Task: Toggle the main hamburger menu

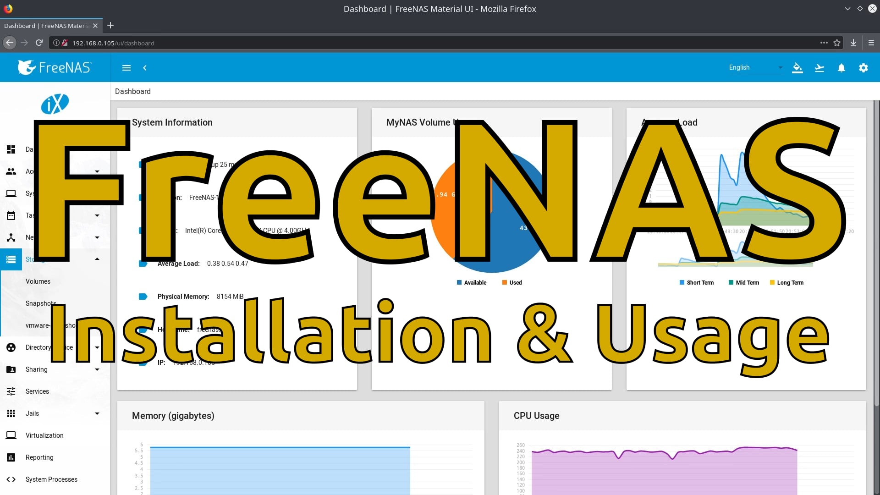Action: tap(126, 68)
